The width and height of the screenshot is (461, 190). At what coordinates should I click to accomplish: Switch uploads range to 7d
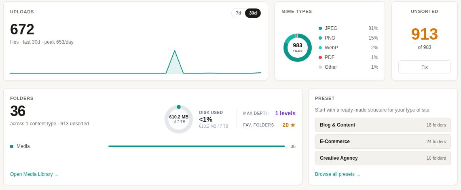(239, 13)
